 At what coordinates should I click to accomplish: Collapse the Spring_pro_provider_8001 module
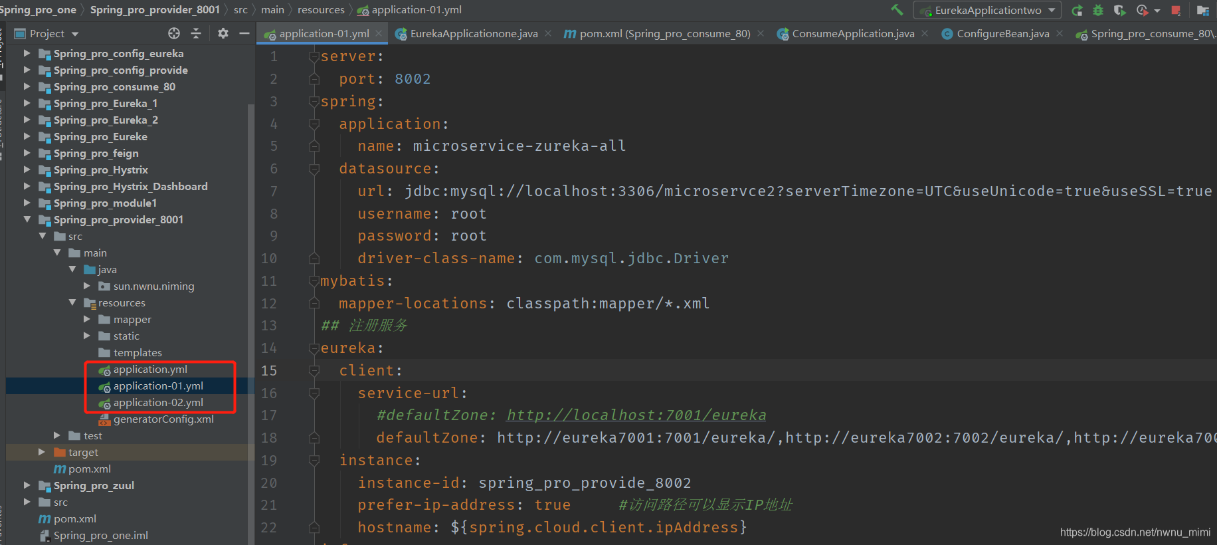click(x=27, y=219)
